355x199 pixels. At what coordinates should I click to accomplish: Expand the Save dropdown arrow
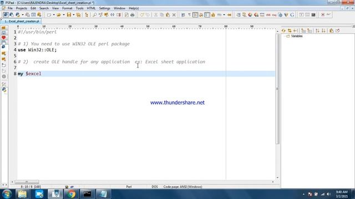(x=74, y=15)
